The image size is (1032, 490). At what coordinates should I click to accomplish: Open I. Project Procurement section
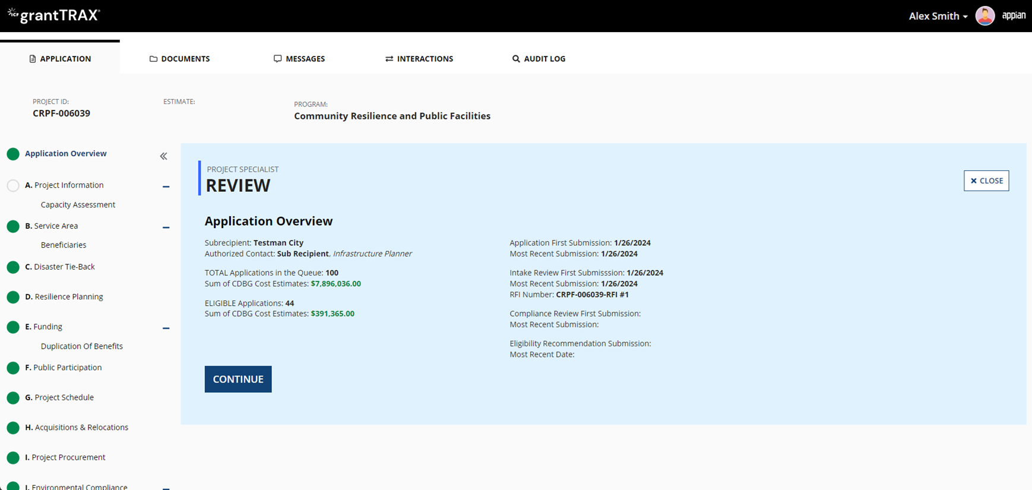[65, 457]
